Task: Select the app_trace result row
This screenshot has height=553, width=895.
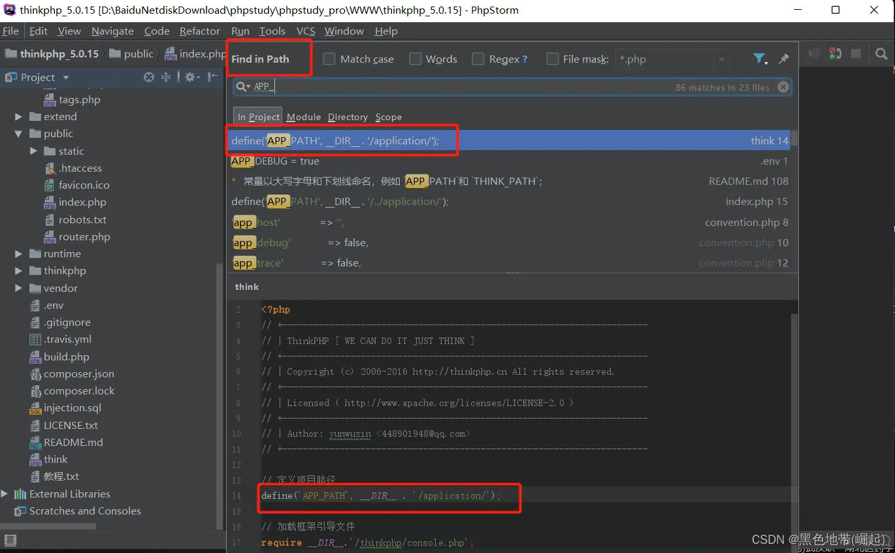Action: [510, 263]
